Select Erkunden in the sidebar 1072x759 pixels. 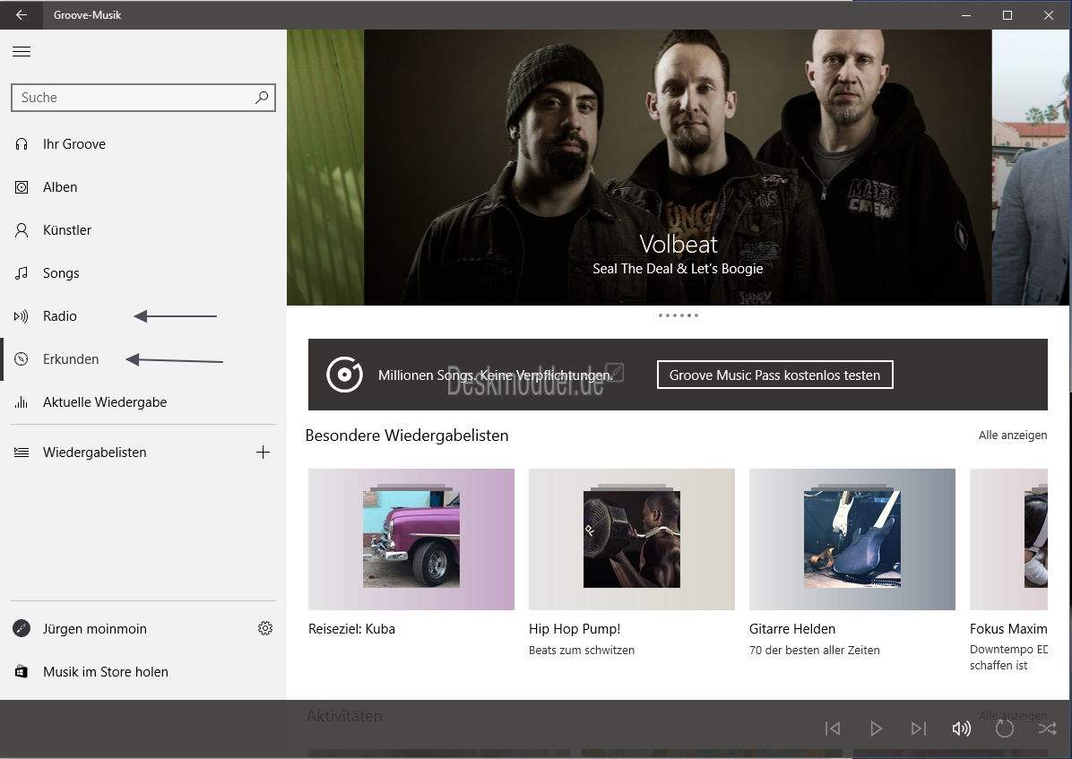click(143, 359)
